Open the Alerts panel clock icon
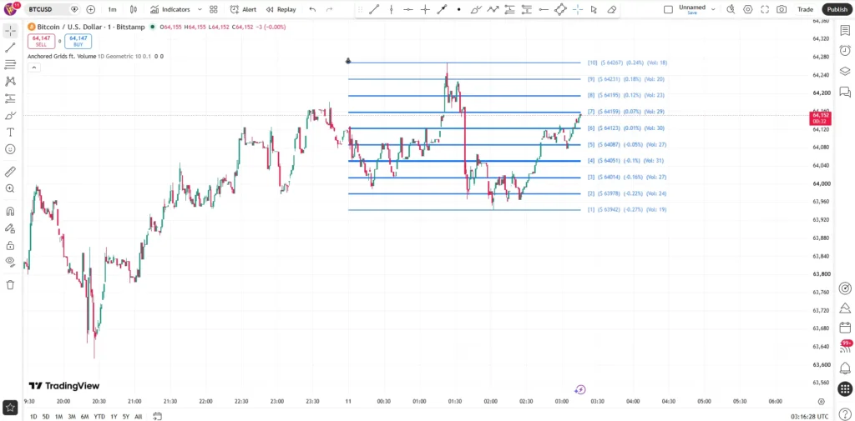This screenshot has width=855, height=421. point(845,50)
